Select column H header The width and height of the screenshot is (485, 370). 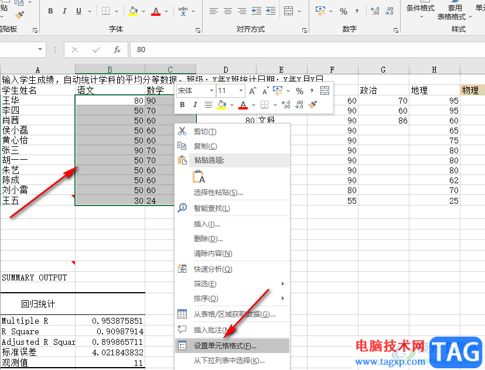click(434, 70)
